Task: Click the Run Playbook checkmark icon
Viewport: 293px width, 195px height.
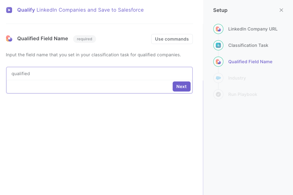Action: click(218, 94)
